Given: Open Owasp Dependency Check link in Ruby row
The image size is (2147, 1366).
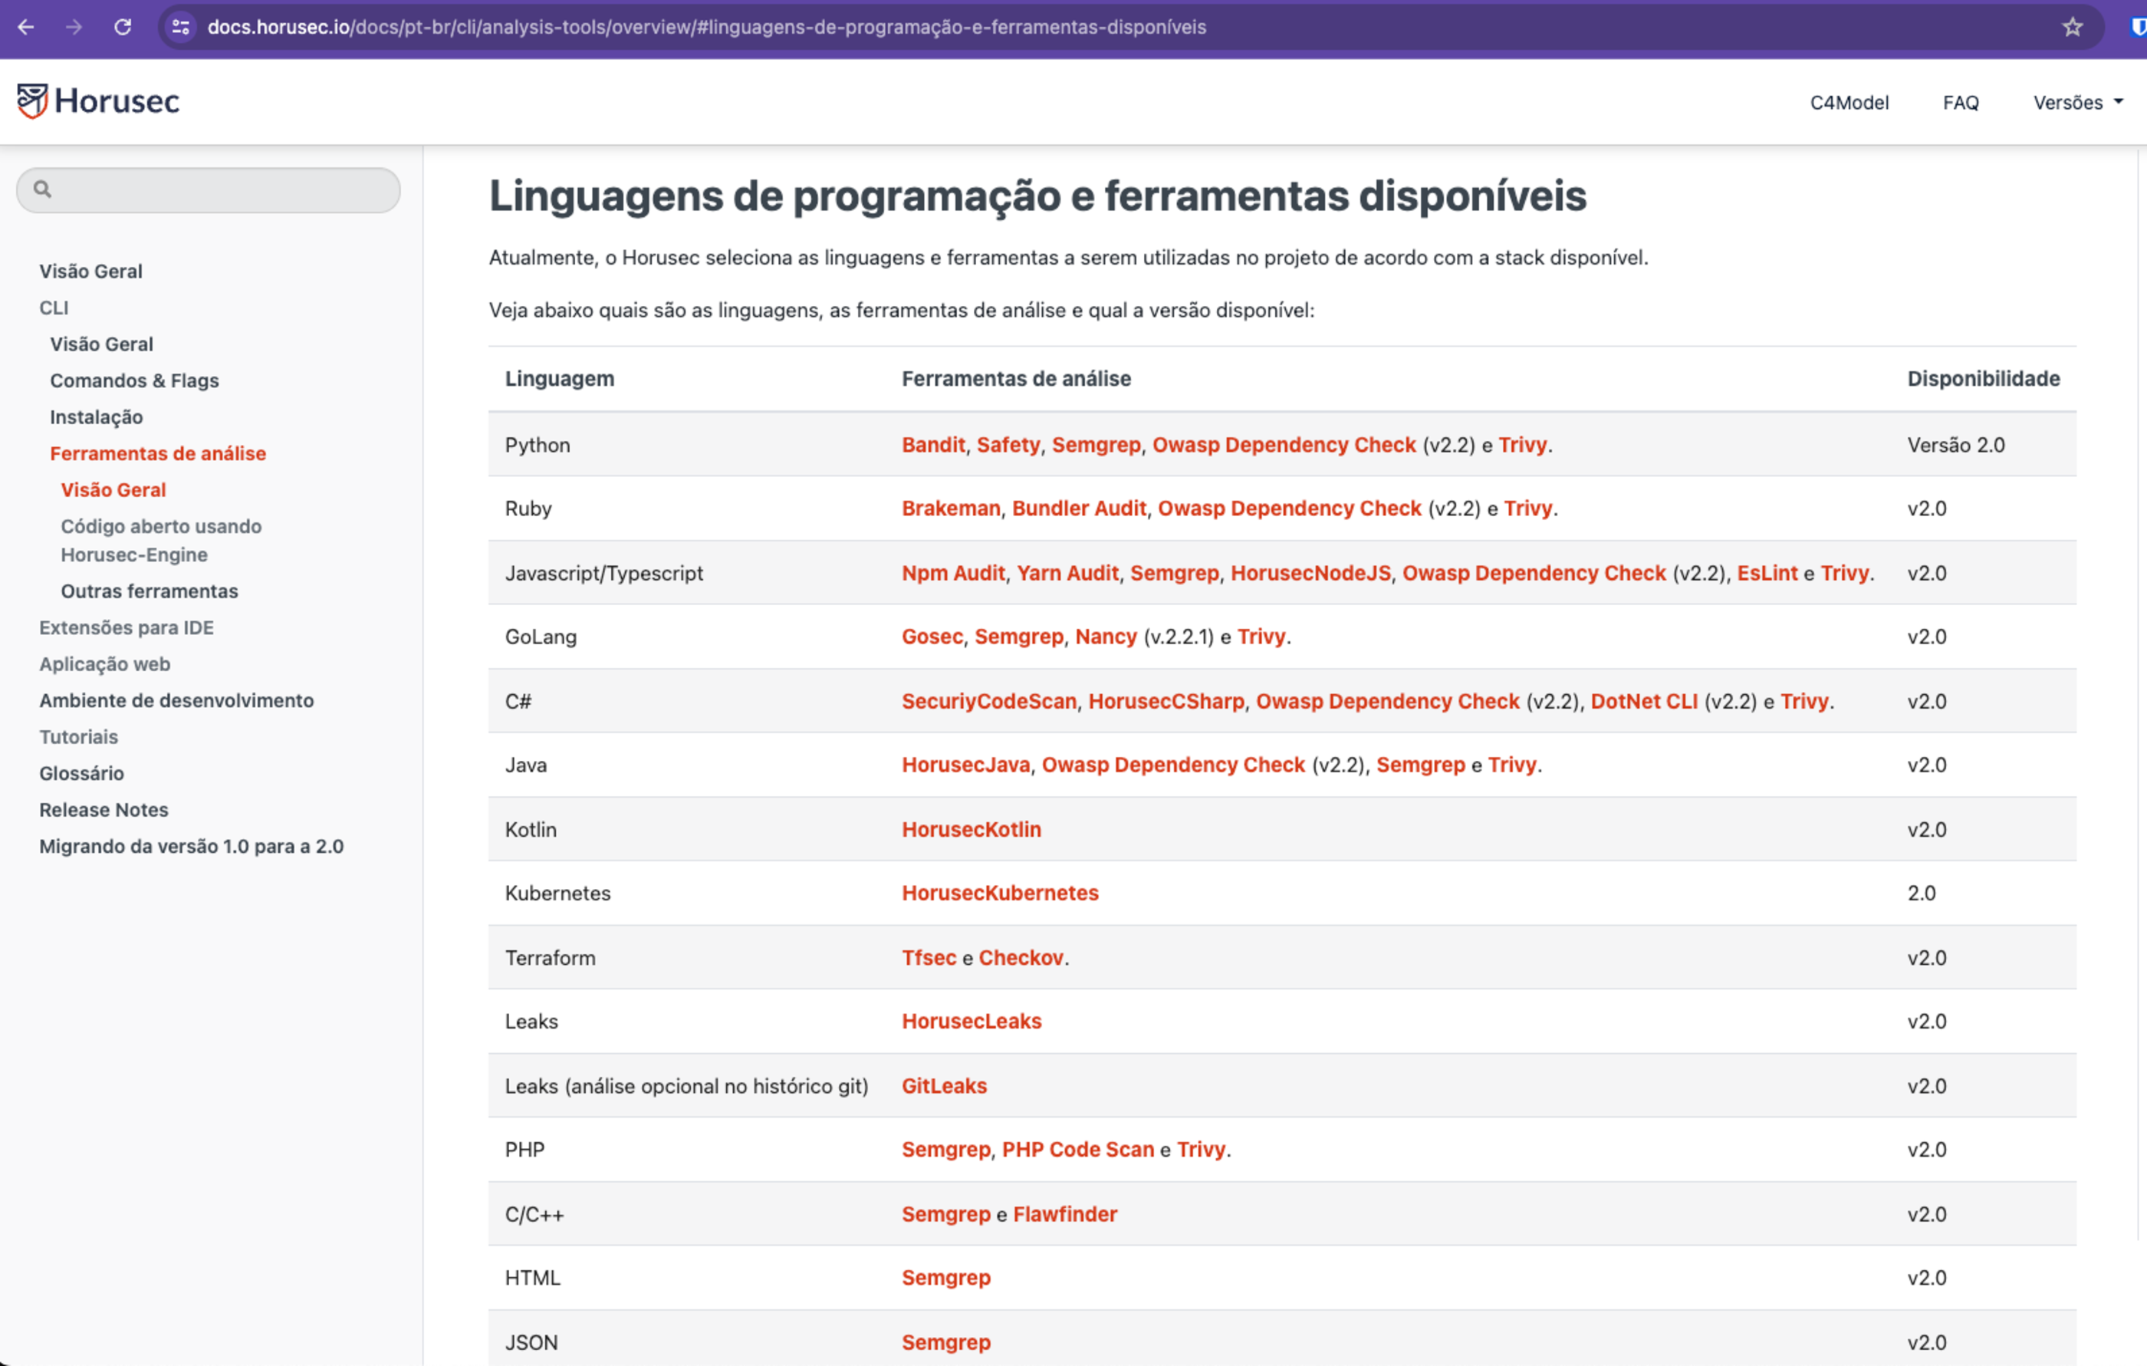Looking at the screenshot, I should 1289,509.
